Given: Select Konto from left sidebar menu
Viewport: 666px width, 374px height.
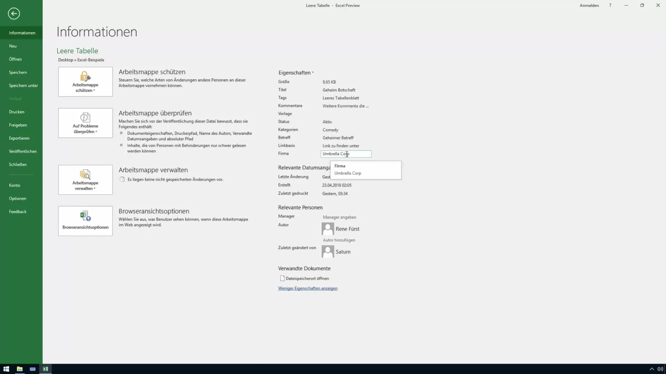Looking at the screenshot, I should point(14,185).
